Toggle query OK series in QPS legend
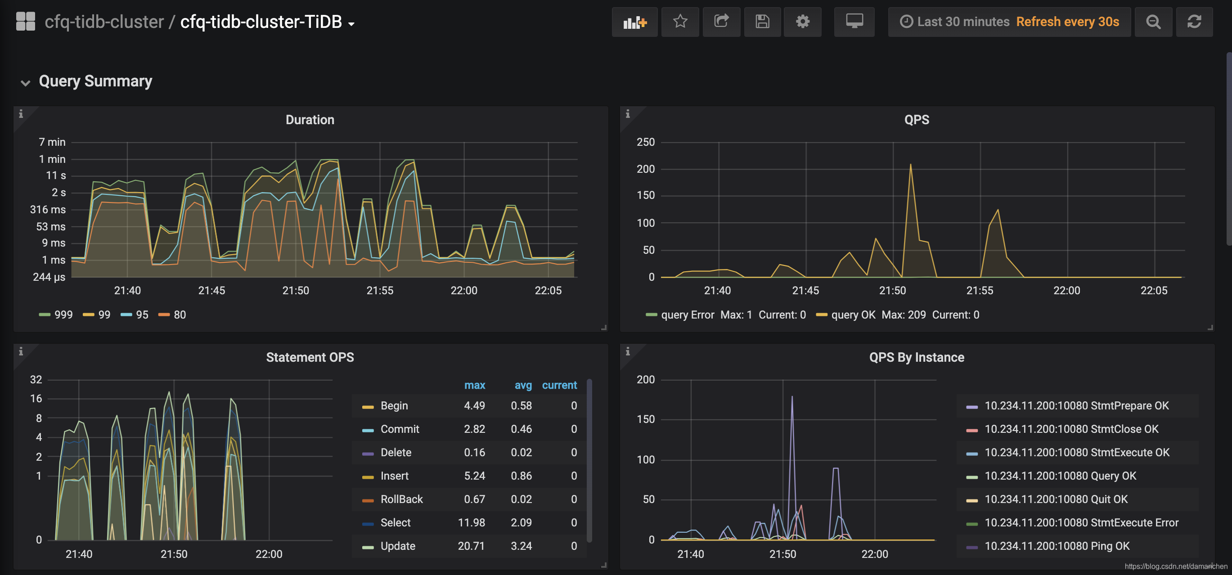The image size is (1232, 575). (x=853, y=315)
